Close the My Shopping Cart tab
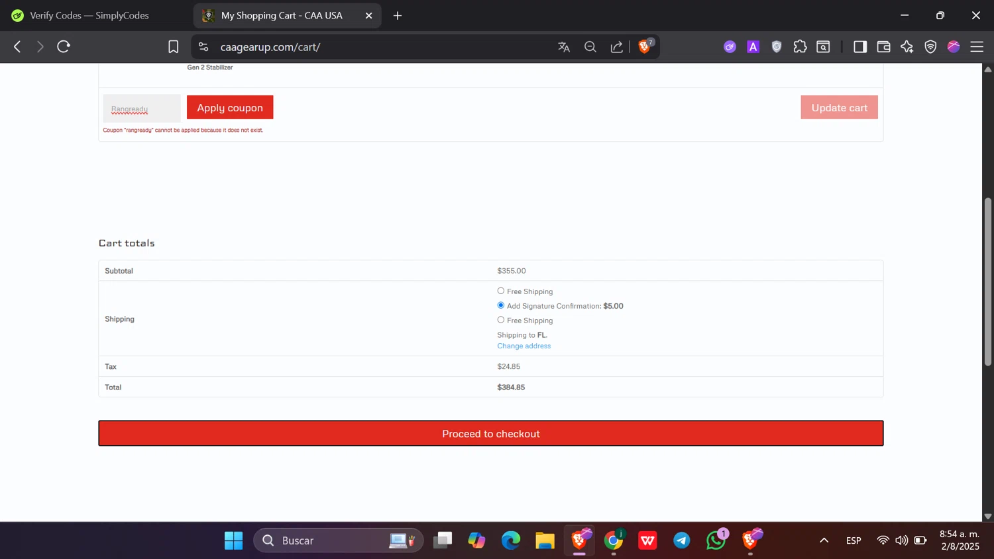Image resolution: width=994 pixels, height=559 pixels. point(369,15)
